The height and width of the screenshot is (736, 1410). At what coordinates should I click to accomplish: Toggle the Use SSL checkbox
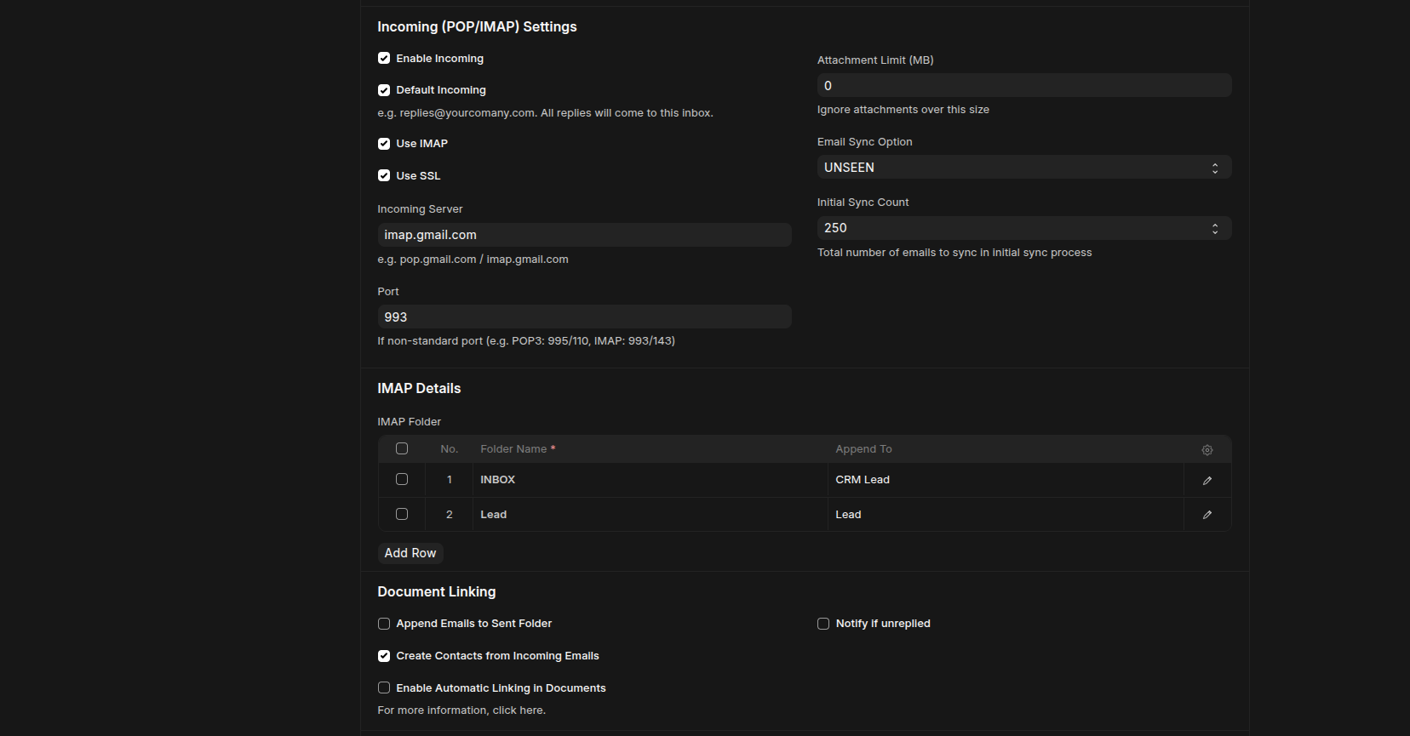[384, 176]
